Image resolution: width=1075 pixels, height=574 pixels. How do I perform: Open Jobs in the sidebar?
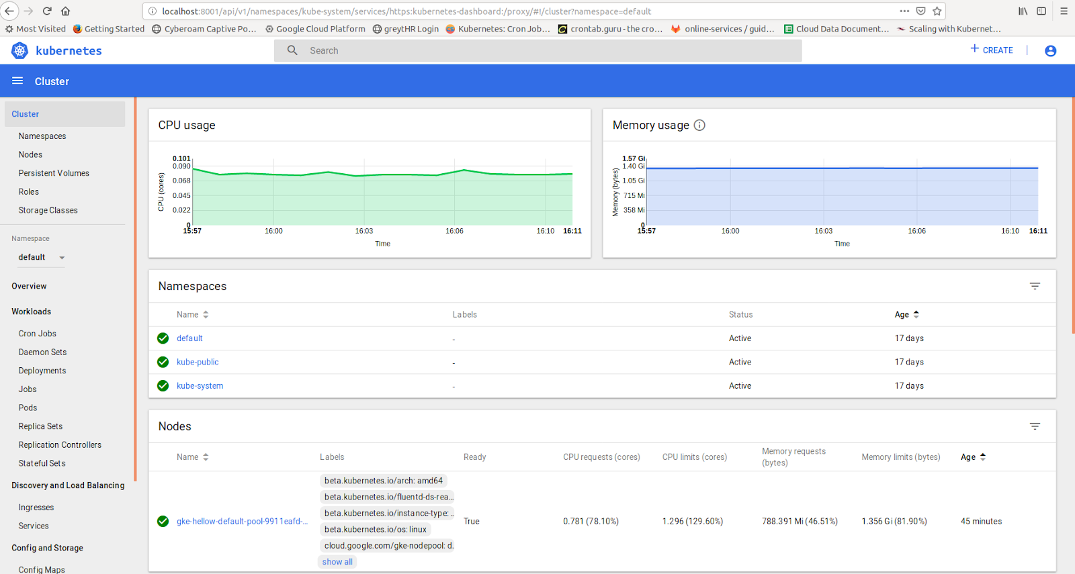[28, 389]
